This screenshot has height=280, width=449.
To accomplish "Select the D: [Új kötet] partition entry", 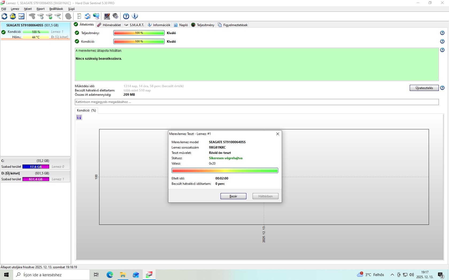I will click(x=35, y=176).
